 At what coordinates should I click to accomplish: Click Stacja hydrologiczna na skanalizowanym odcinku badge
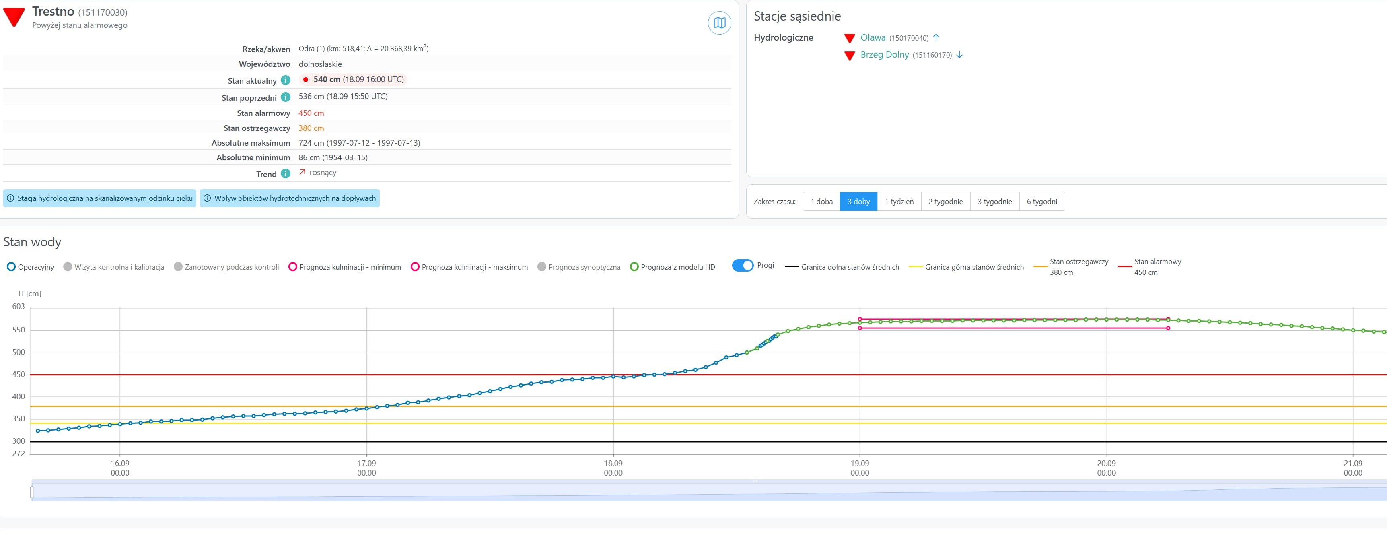pos(100,198)
